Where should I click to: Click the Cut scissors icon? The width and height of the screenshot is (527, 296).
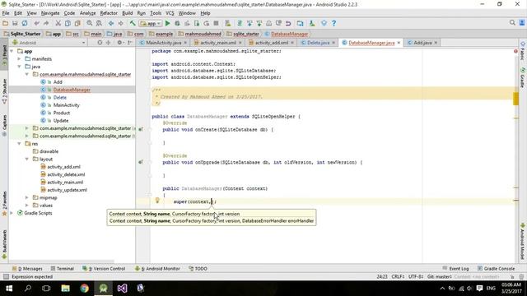click(58, 23)
